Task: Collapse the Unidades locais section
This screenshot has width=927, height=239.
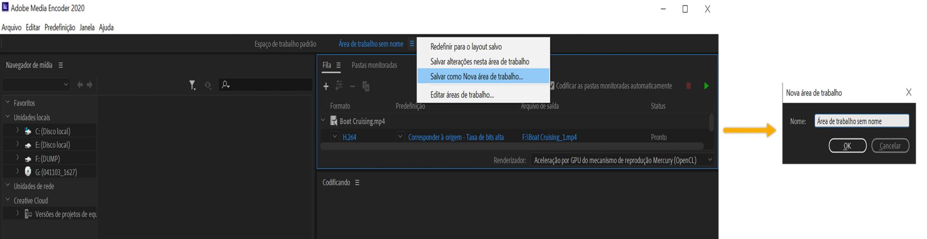Action: (8, 117)
